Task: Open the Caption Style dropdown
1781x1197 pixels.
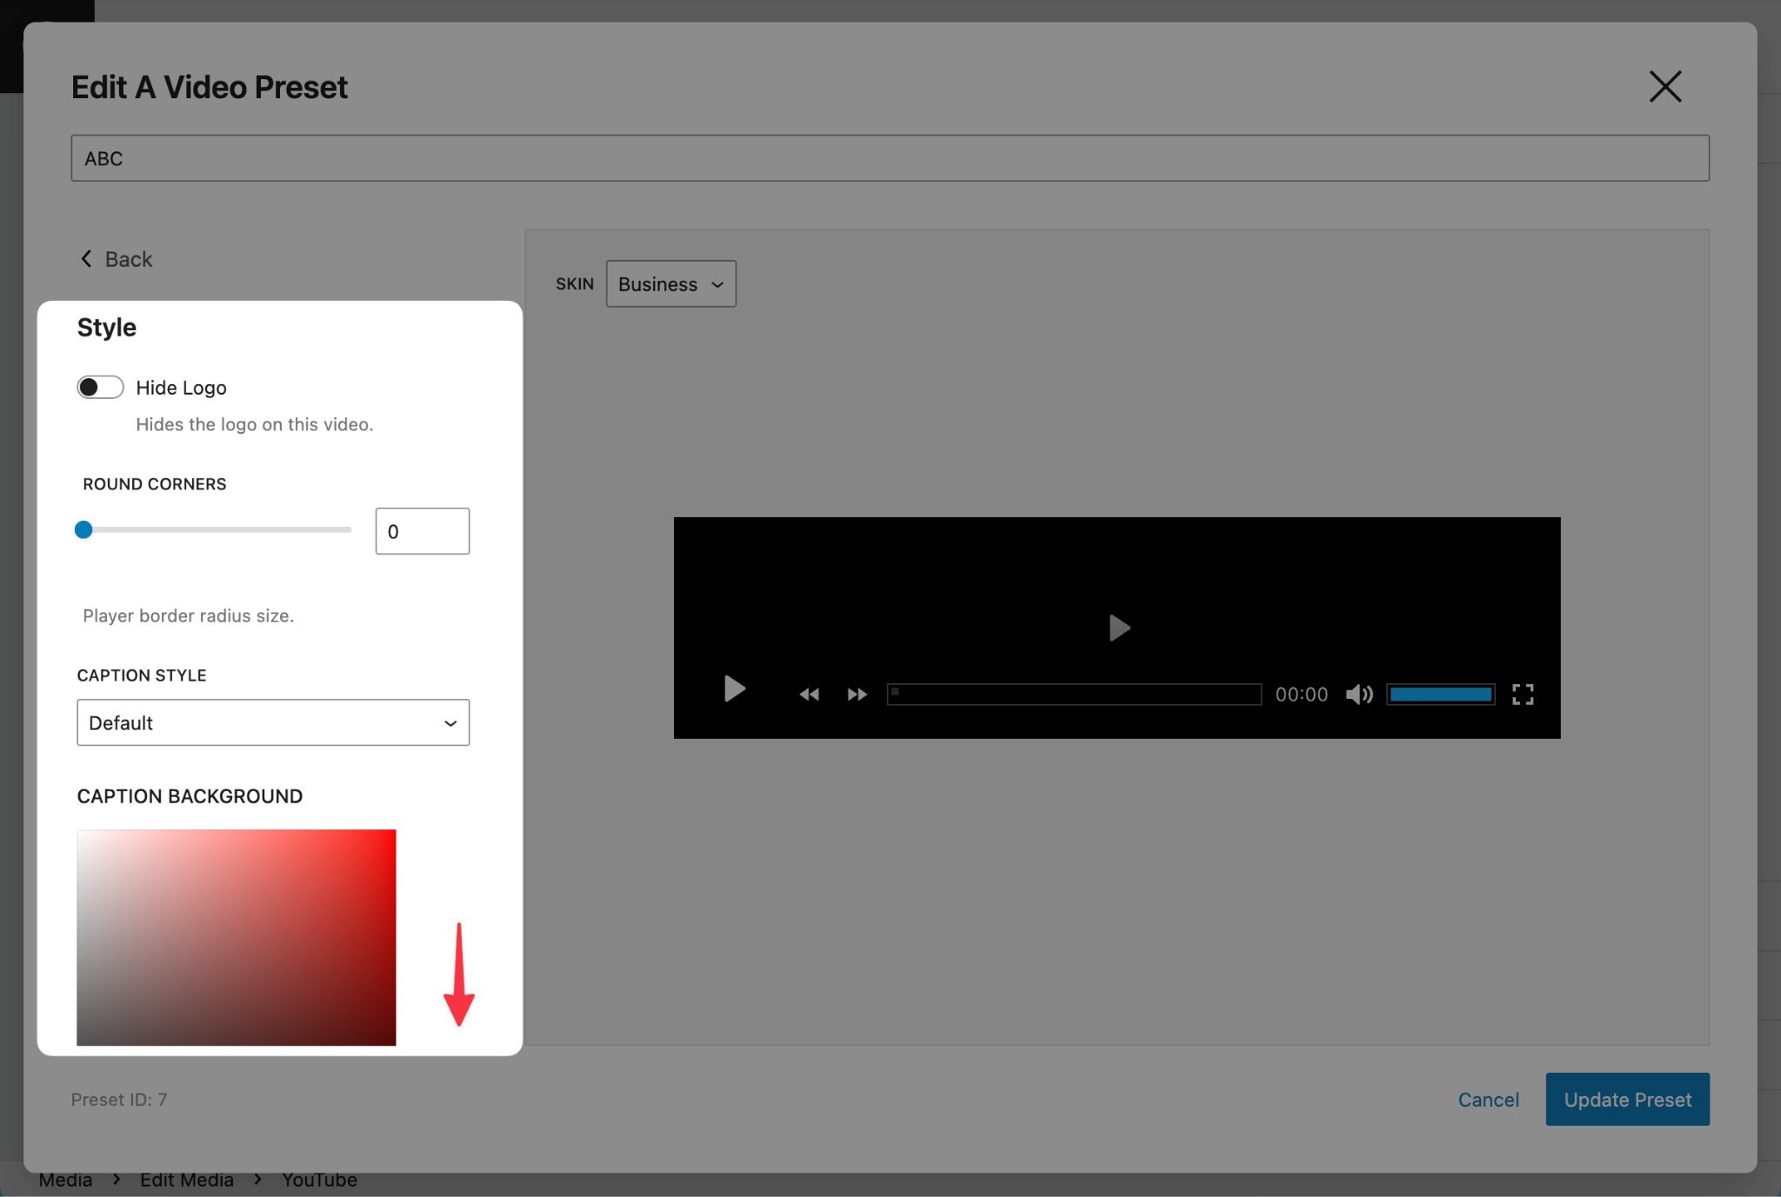Action: (272, 722)
